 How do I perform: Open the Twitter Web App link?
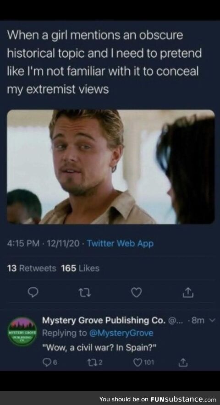[120, 243]
